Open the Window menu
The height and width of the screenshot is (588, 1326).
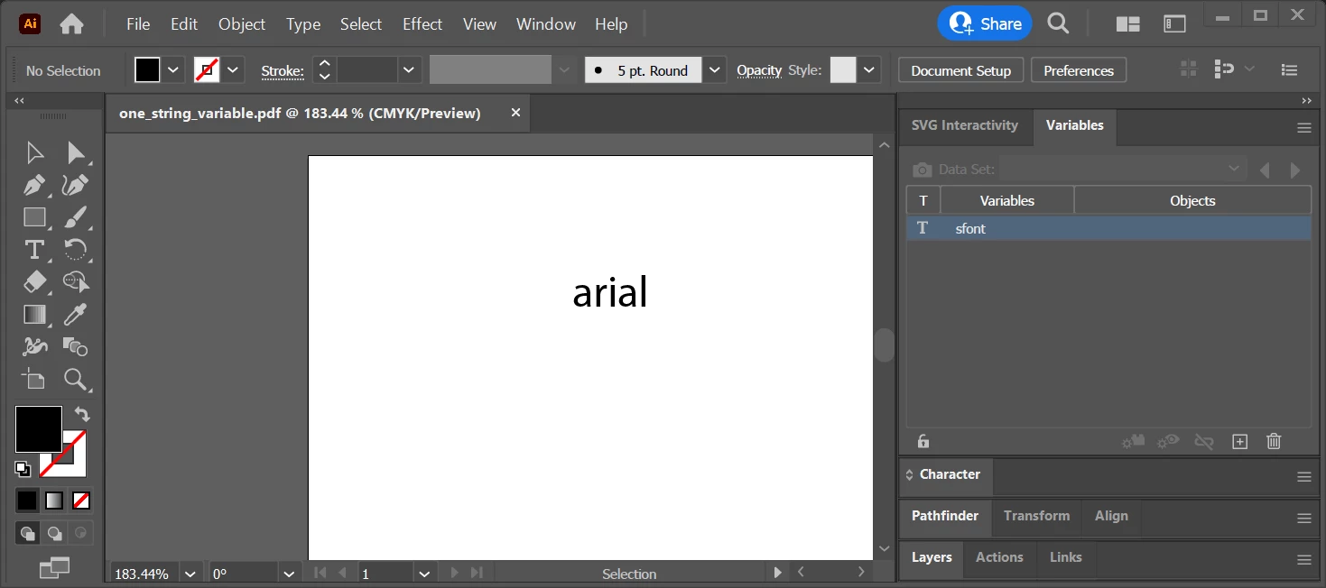[546, 24]
